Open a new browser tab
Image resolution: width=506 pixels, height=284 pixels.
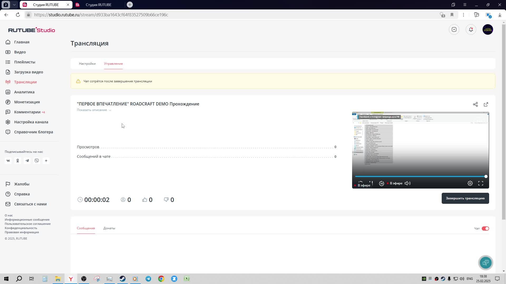click(130, 4)
